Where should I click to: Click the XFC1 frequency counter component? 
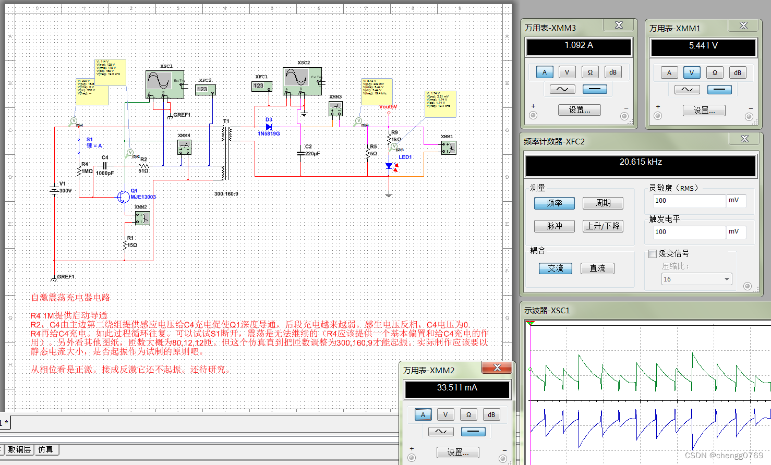click(261, 86)
